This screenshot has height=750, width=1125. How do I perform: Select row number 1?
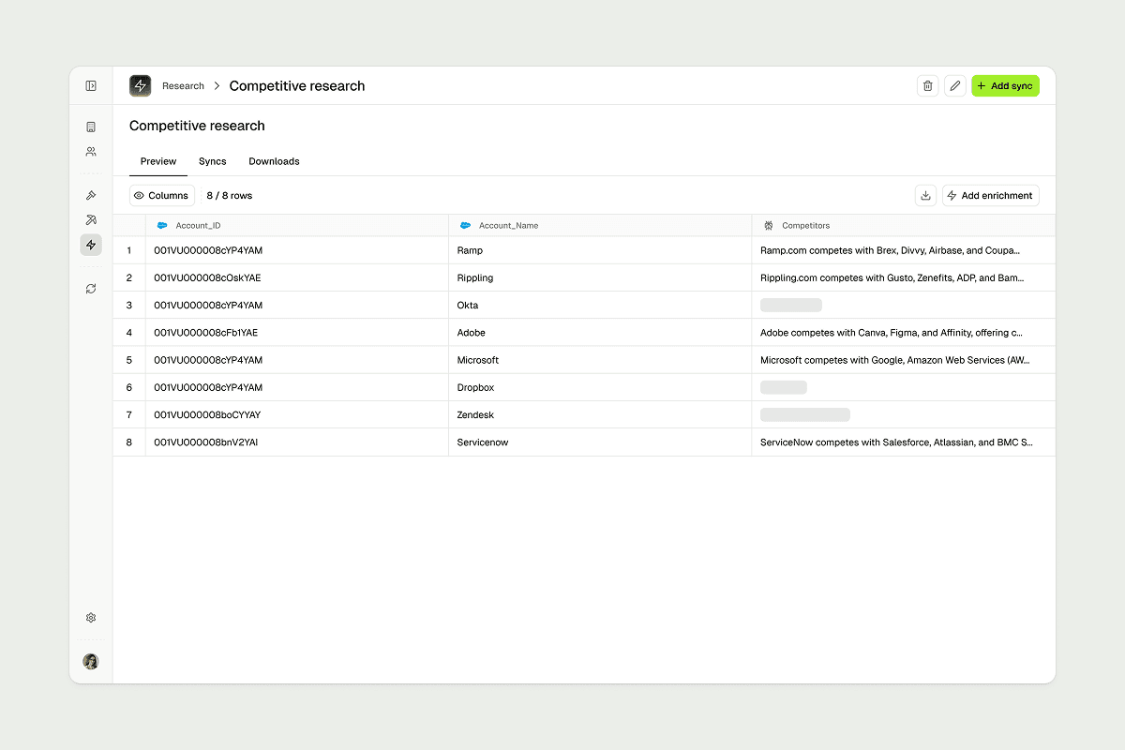point(129,250)
